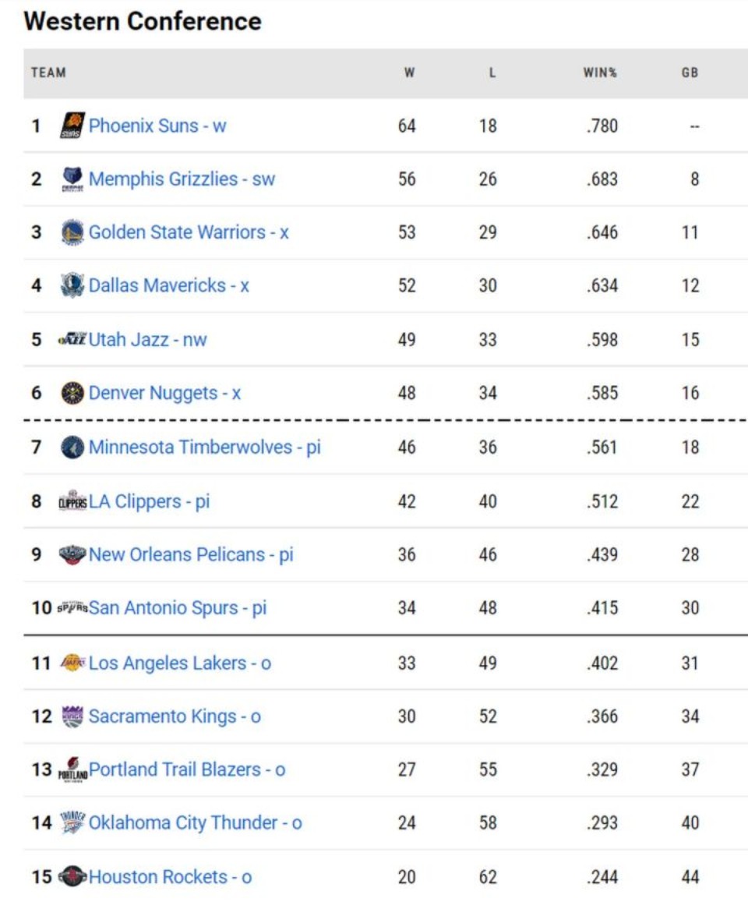
Task: Click the Phoenix Suns team logo
Action: pyautogui.click(x=72, y=126)
